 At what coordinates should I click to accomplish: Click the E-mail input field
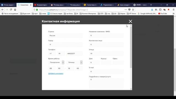[x=106, y=71]
